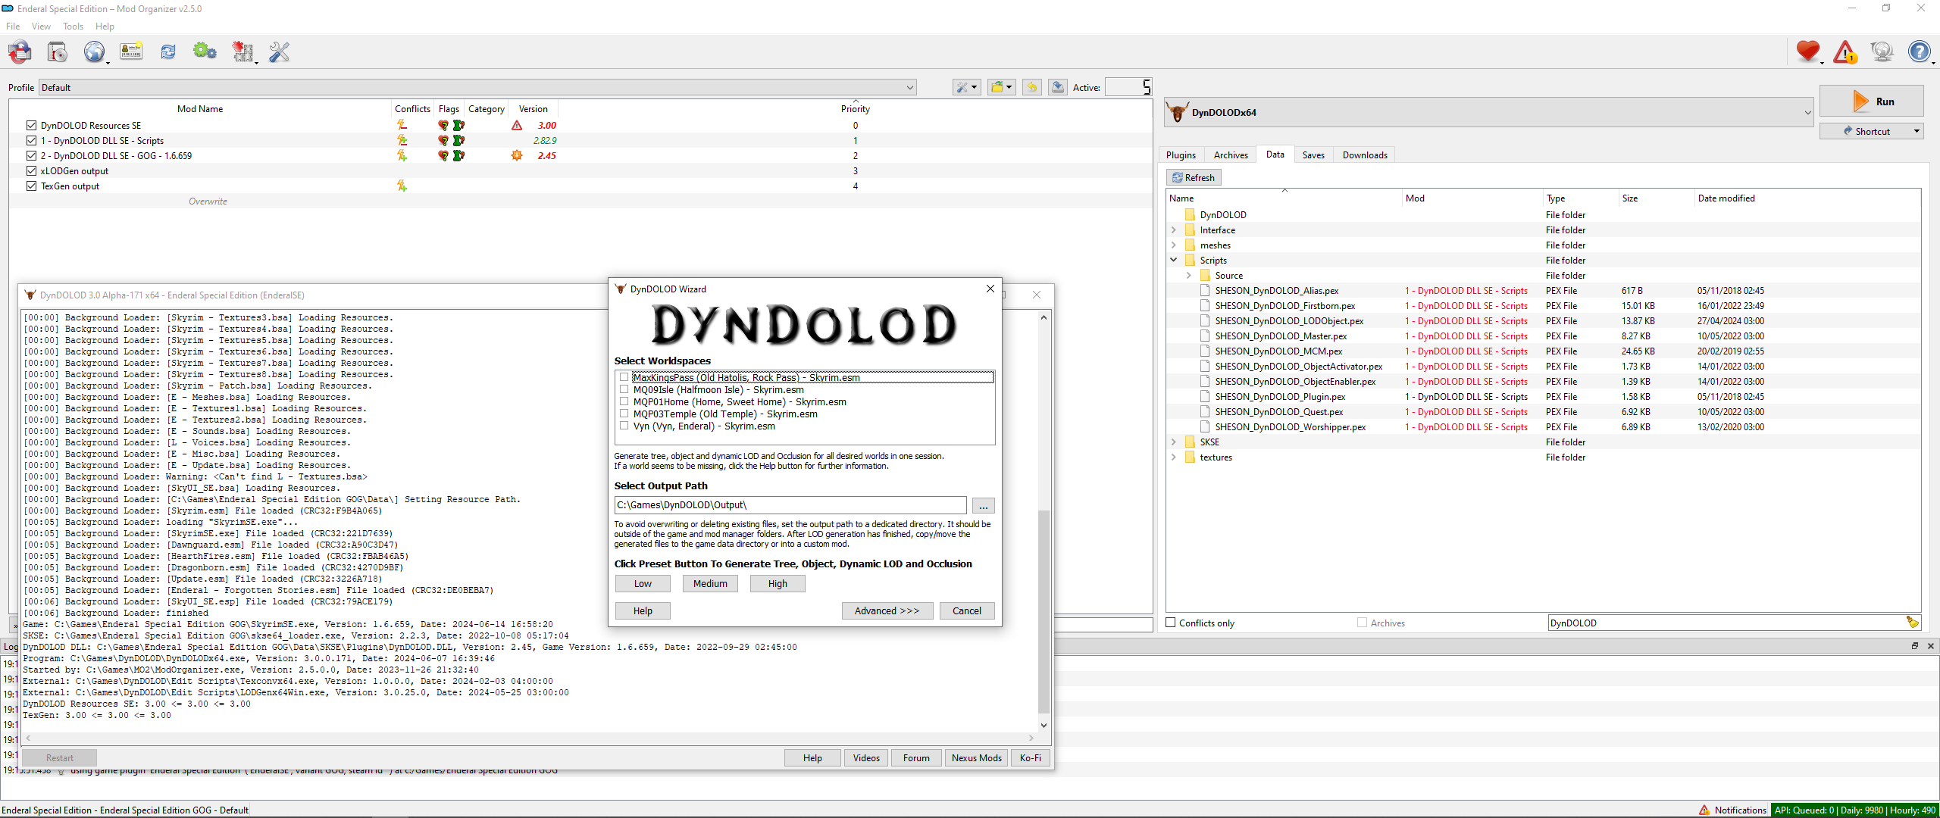This screenshot has height=818, width=1940.
Task: Open the Profile Default dropdown
Action: [x=477, y=88]
